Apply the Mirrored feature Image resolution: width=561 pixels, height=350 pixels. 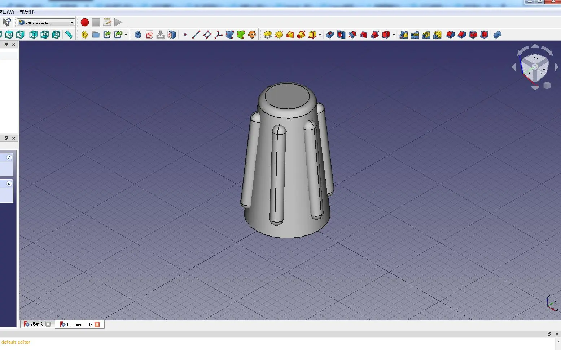[404, 35]
